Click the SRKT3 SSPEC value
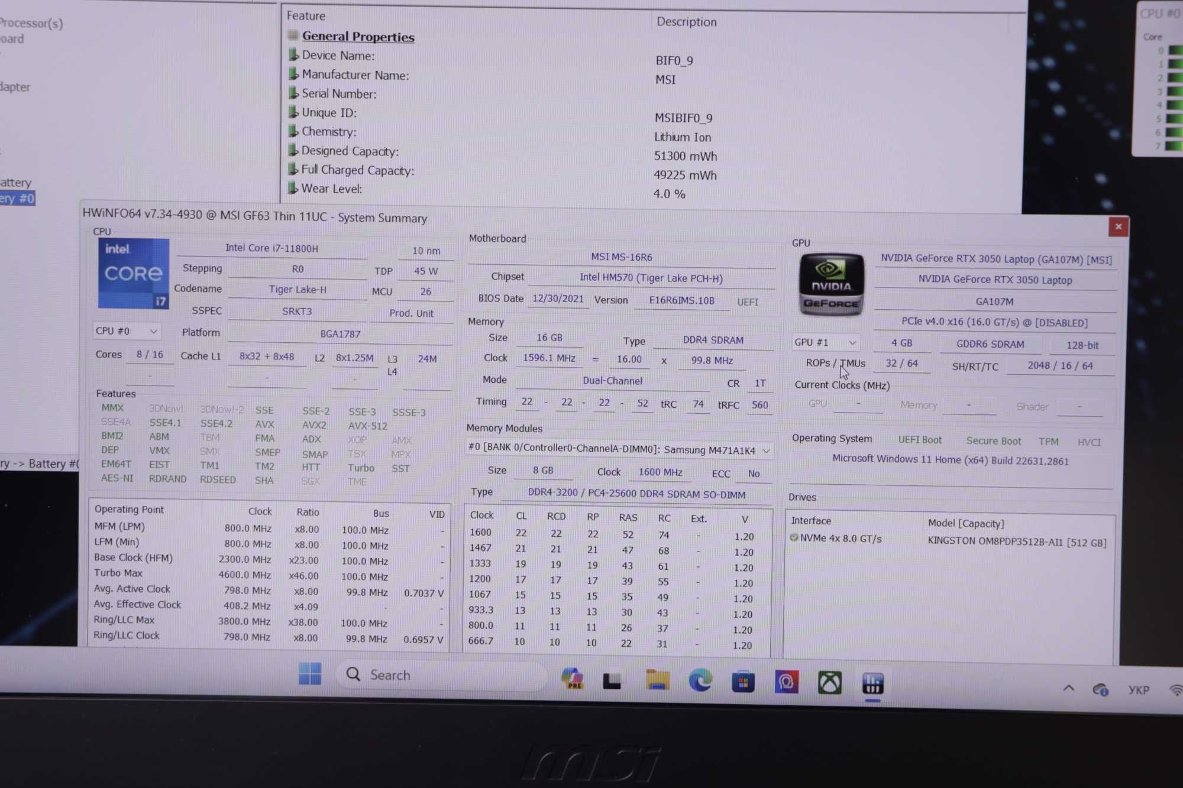The width and height of the screenshot is (1183, 788). (297, 312)
